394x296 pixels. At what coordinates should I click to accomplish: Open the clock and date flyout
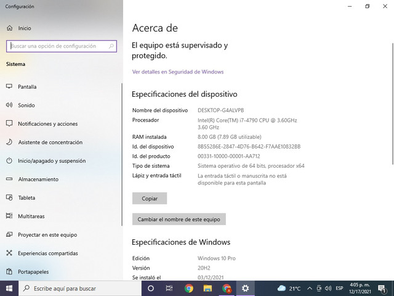click(x=360, y=289)
